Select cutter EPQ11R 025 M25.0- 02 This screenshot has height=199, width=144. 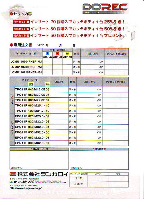32,116
